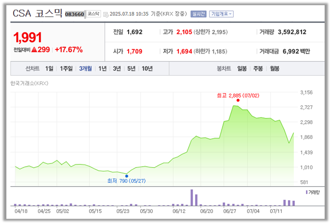Click the 저가 value 1,694
Image resolution: width=331 pixels, height=224 pixels.
pyautogui.click(x=184, y=51)
